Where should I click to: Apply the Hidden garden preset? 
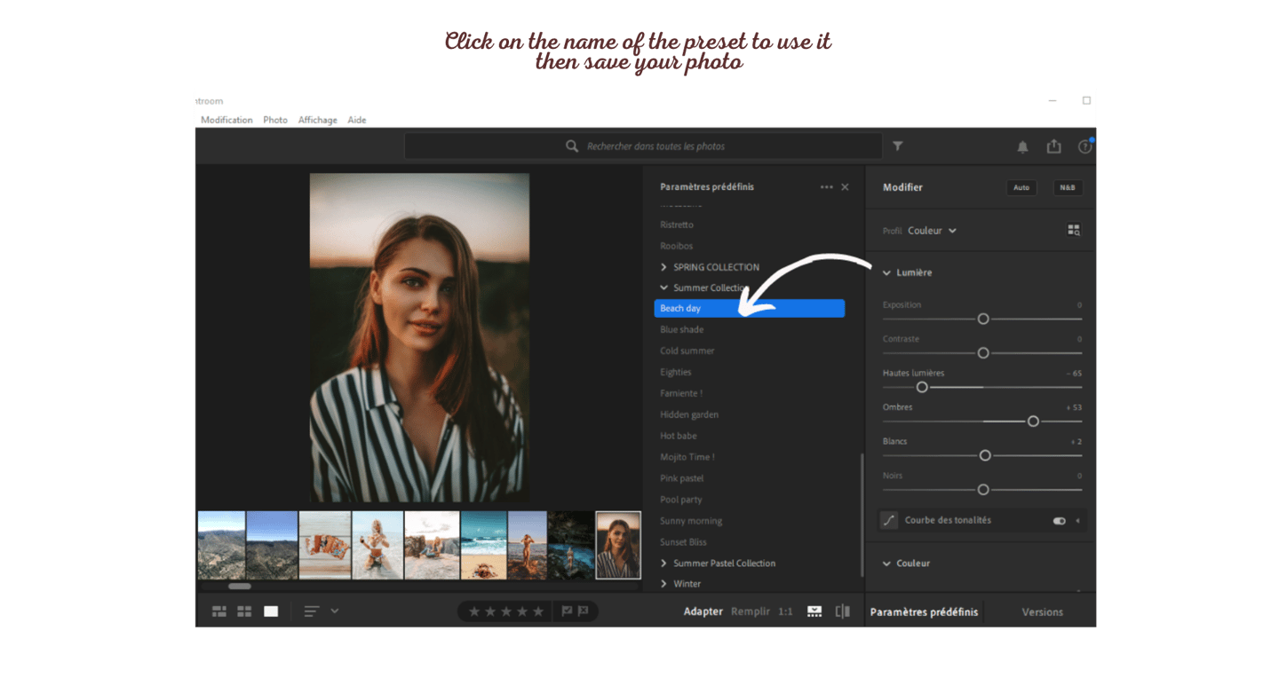tap(689, 414)
